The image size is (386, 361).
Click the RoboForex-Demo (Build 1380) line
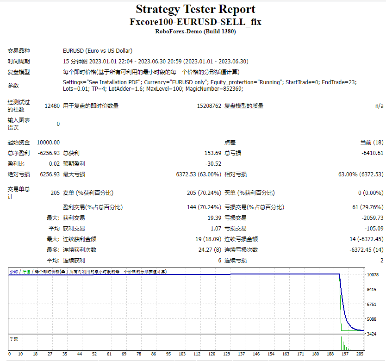pyautogui.click(x=195, y=31)
